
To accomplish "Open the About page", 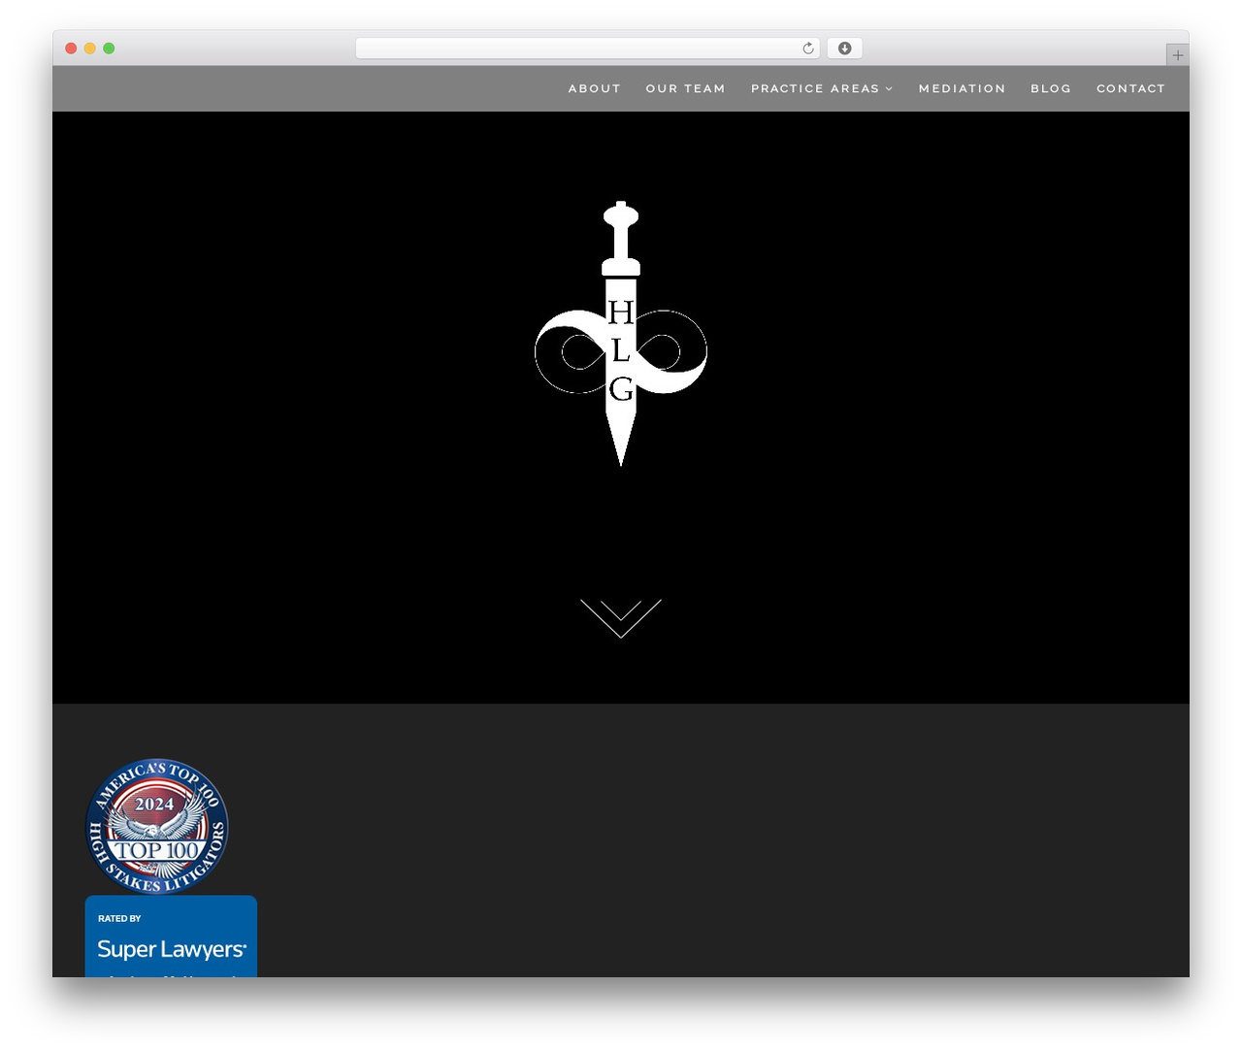I will point(595,88).
